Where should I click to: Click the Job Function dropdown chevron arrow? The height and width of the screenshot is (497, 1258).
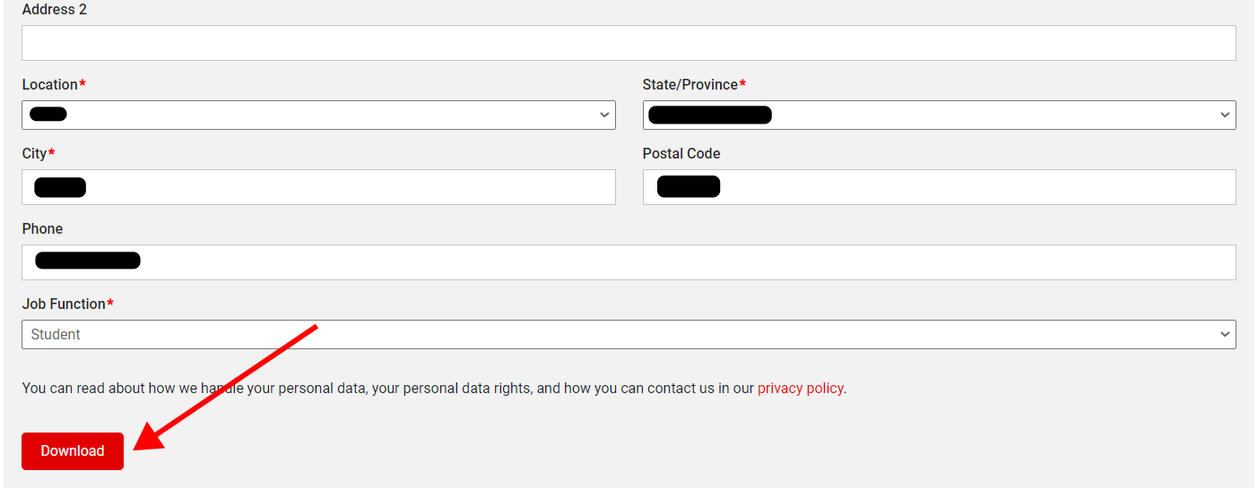[1225, 334]
